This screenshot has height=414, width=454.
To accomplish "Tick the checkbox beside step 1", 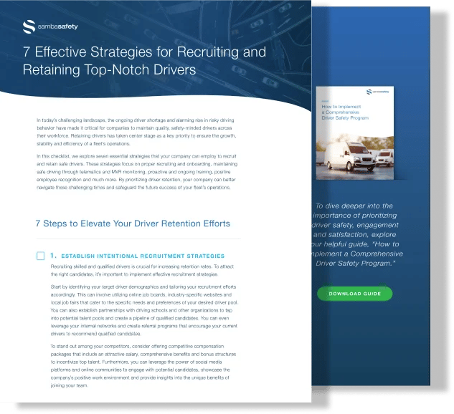I will click(x=40, y=256).
